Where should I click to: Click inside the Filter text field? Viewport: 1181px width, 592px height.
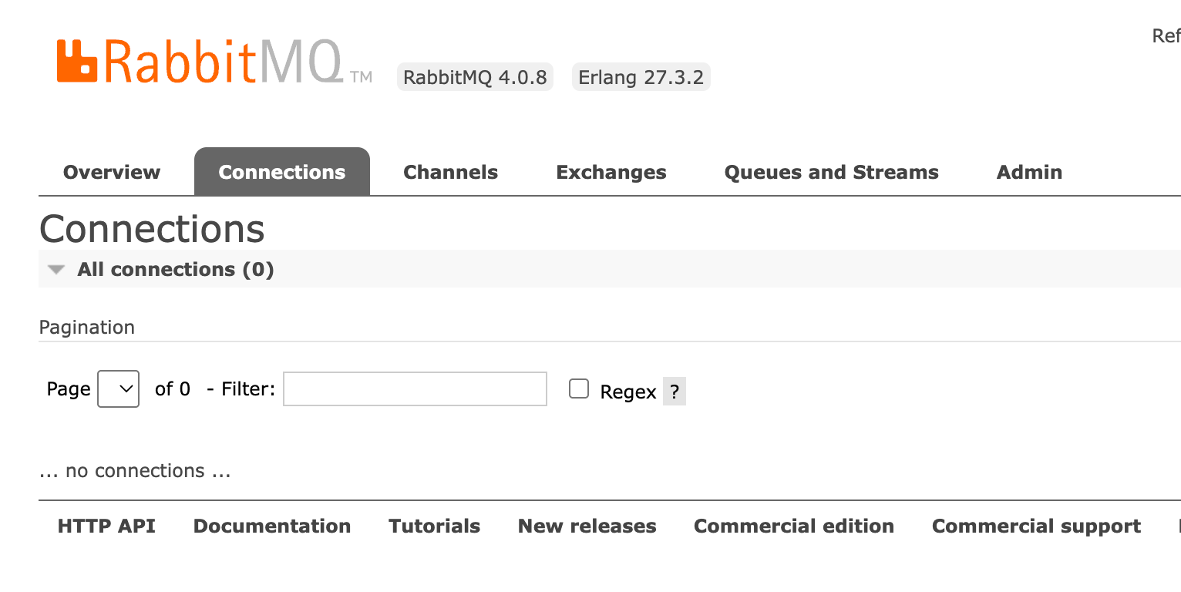pyautogui.click(x=414, y=388)
